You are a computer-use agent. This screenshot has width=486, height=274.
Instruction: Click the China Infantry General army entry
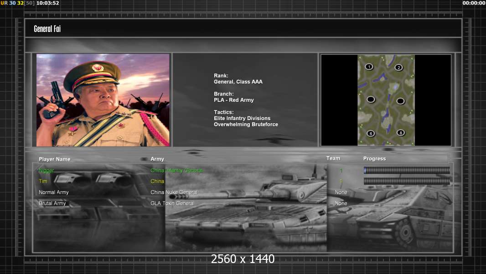pyautogui.click(x=176, y=170)
